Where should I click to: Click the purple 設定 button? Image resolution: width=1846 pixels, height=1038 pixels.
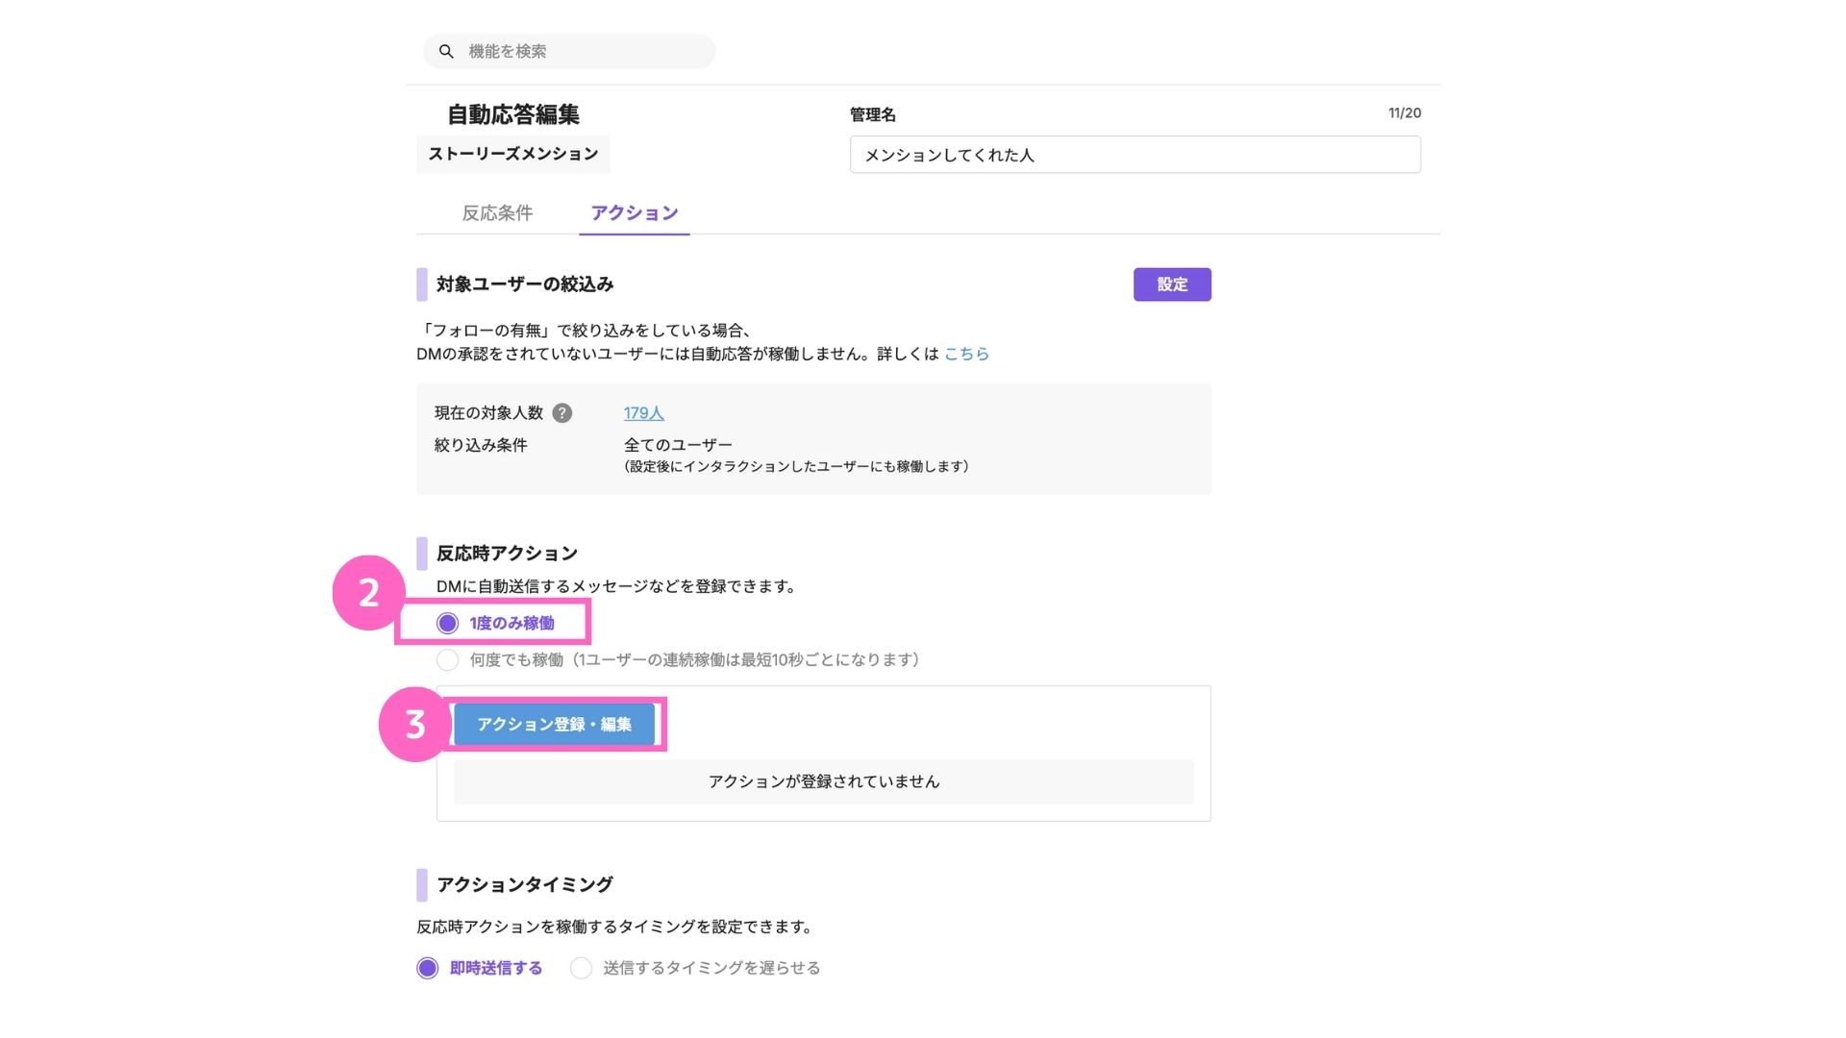[1172, 284]
